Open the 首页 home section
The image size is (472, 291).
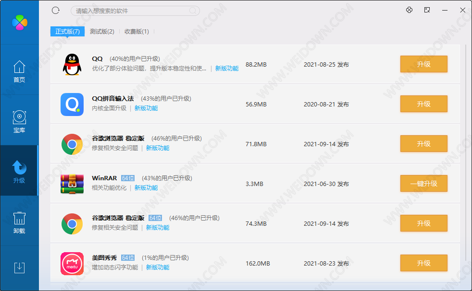click(19, 71)
